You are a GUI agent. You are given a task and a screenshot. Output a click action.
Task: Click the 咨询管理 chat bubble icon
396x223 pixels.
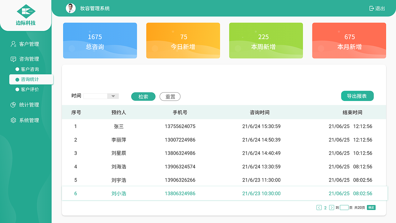(13, 59)
